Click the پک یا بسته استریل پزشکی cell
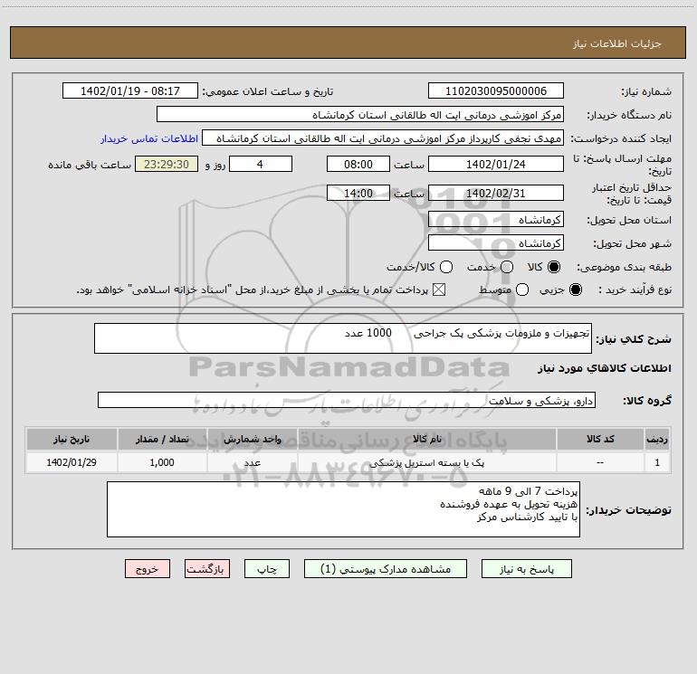Viewport: 697px width, 674px height. pos(426,462)
